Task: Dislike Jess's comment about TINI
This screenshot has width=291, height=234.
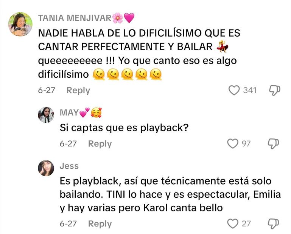Action: [x=273, y=224]
